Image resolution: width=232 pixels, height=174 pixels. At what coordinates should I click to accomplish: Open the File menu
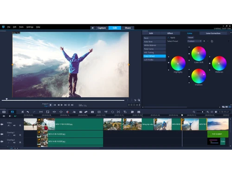pyautogui.click(x=9, y=27)
